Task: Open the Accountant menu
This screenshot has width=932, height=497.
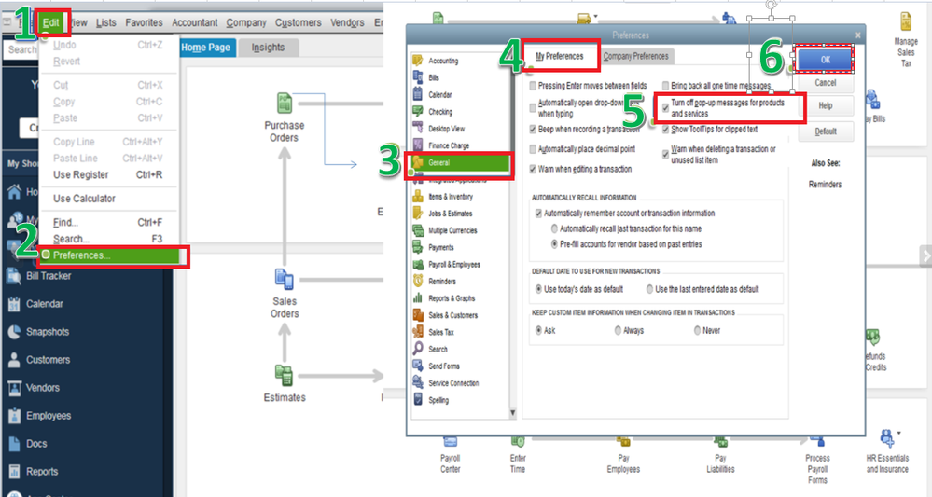Action: [195, 22]
